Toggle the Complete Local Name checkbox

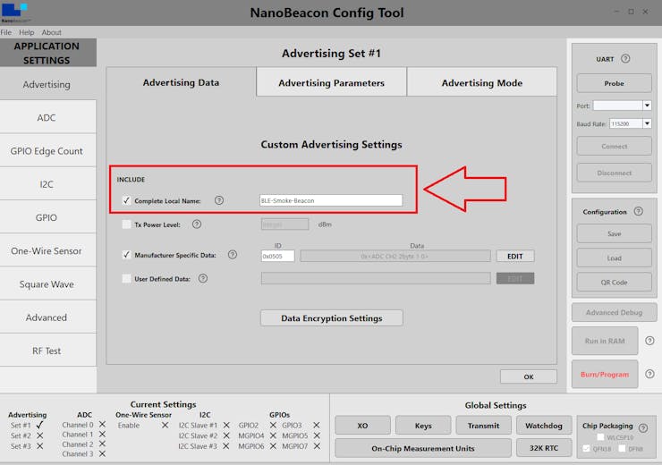(x=126, y=200)
